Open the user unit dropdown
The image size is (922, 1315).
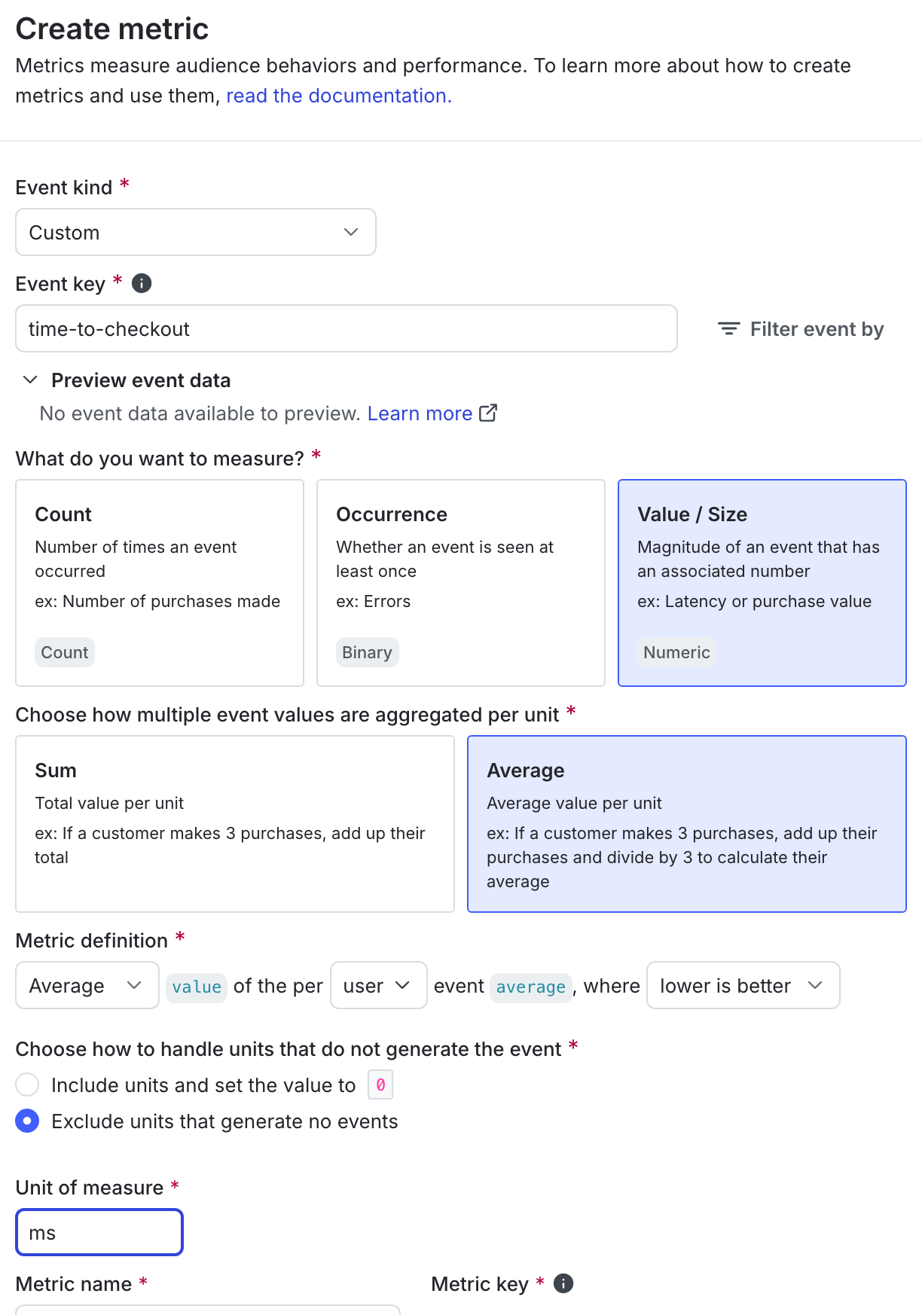pos(378,985)
